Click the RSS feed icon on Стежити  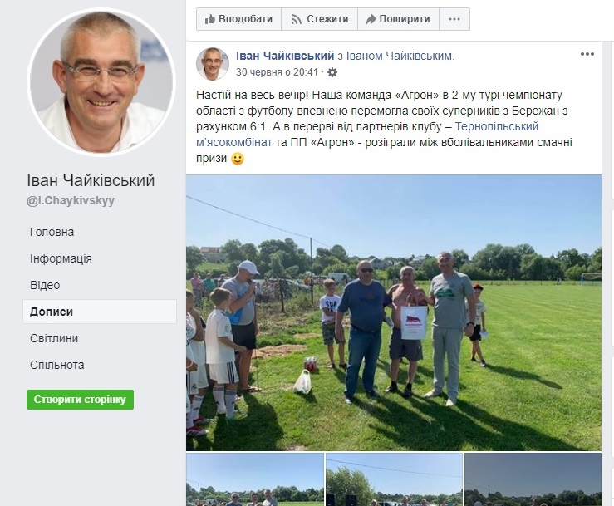tap(297, 19)
